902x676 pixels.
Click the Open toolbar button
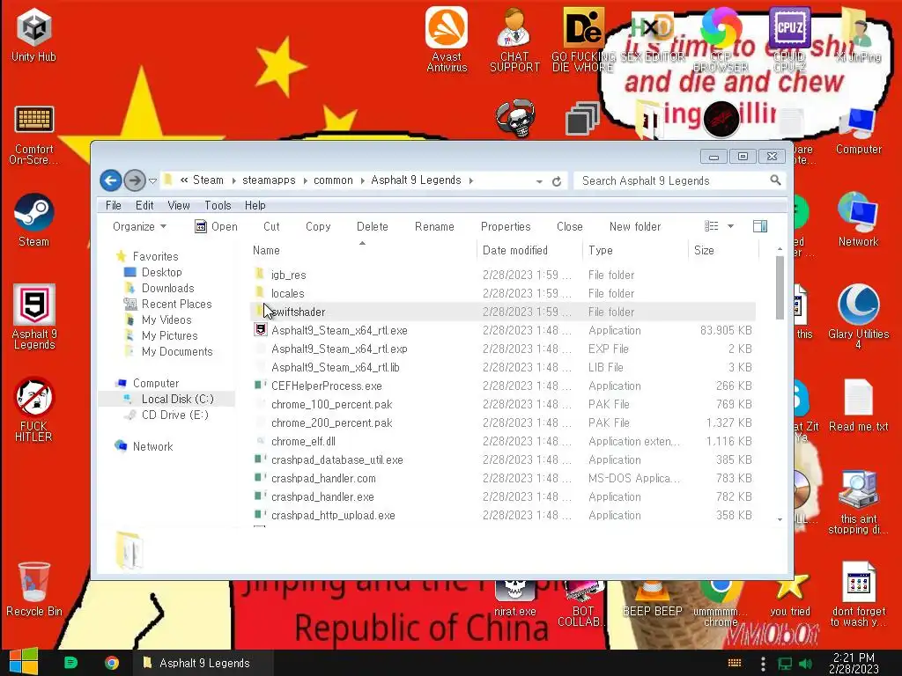(x=217, y=226)
